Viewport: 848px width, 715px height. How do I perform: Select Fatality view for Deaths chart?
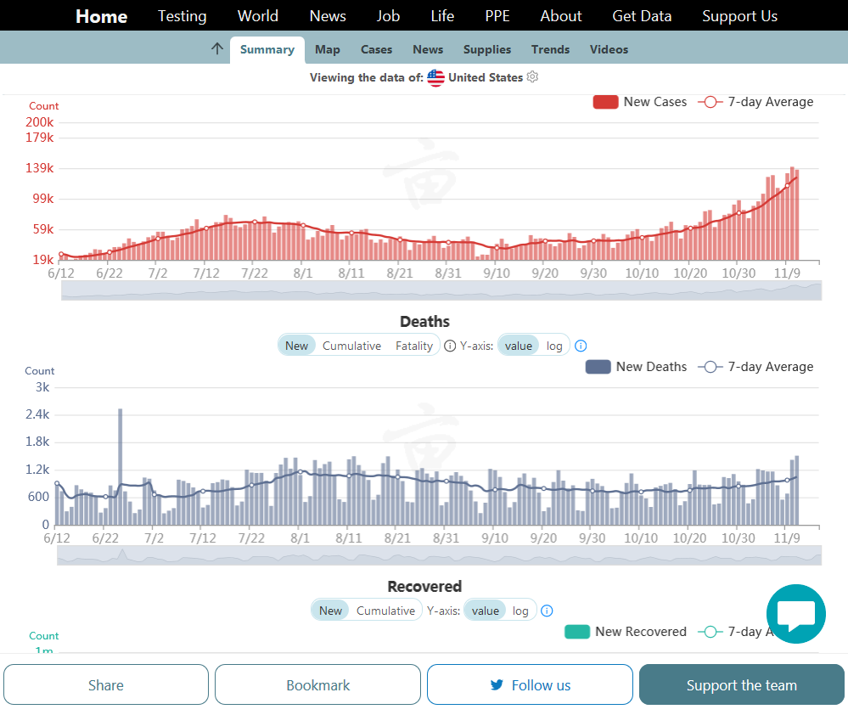click(x=414, y=346)
